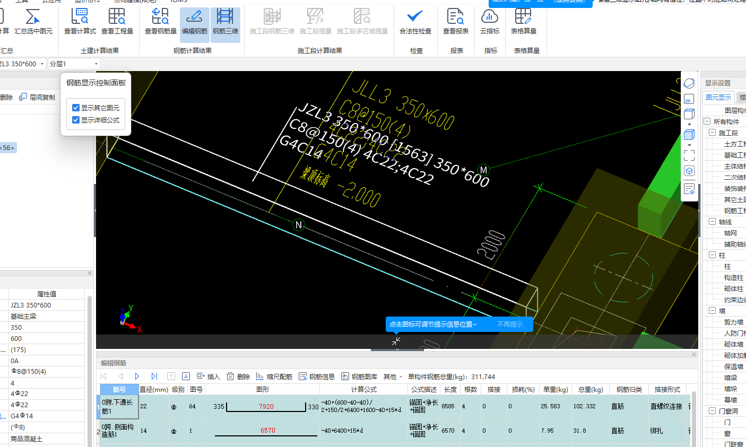Collapse 轴线 tree node
Image resolution: width=746 pixels, height=447 pixels.
713,222
